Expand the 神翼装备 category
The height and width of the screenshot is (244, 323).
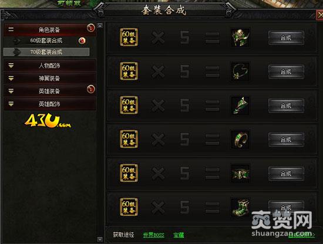point(49,78)
